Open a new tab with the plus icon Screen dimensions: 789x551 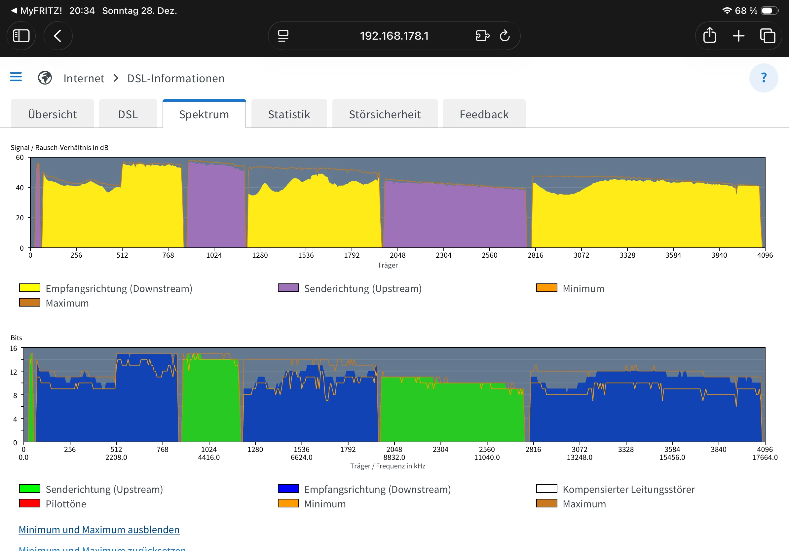click(738, 36)
